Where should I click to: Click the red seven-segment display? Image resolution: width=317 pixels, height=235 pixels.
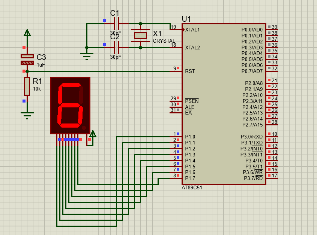pyautogui.click(x=71, y=105)
